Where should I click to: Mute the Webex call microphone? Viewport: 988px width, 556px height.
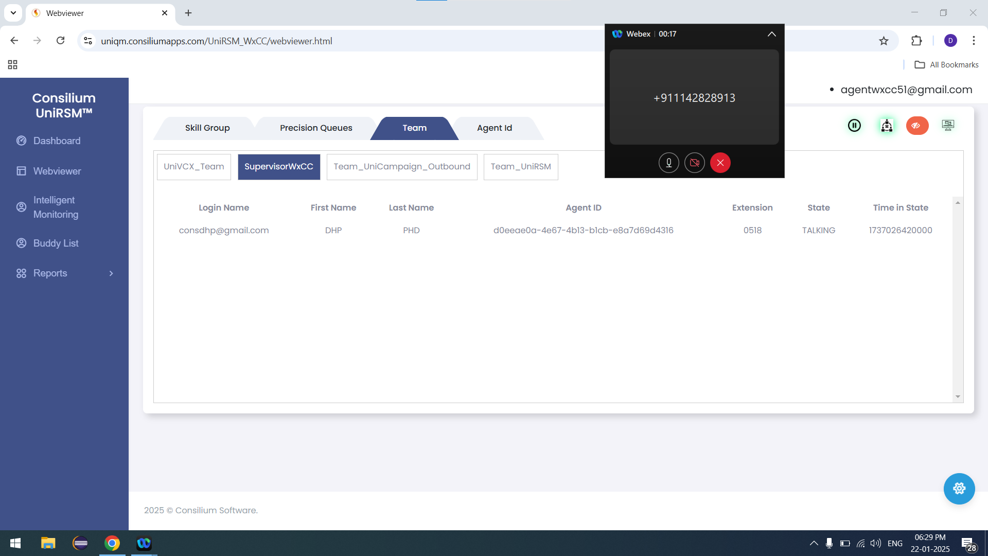(x=668, y=163)
